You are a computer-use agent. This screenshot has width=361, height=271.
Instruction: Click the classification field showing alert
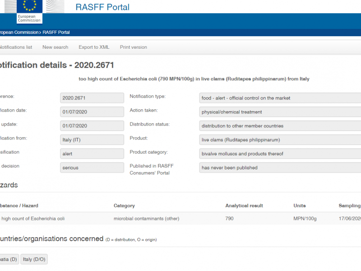(92, 154)
